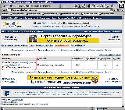Click the browser Back arrow button
This screenshot has width=125, height=110.
coord(63,6)
